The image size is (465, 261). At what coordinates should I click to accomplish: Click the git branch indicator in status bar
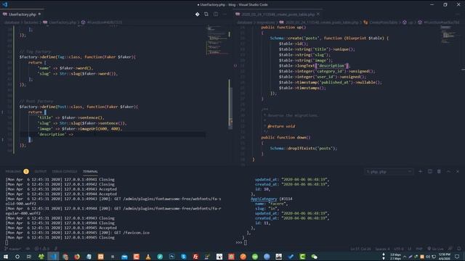pos(13,249)
